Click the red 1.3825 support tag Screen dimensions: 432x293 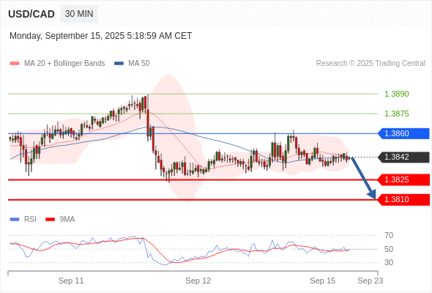click(x=403, y=179)
